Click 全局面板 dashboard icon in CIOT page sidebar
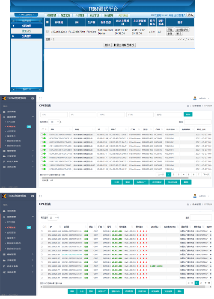Image resolution: width=214 pixels, height=299 pixels. pos(4,211)
